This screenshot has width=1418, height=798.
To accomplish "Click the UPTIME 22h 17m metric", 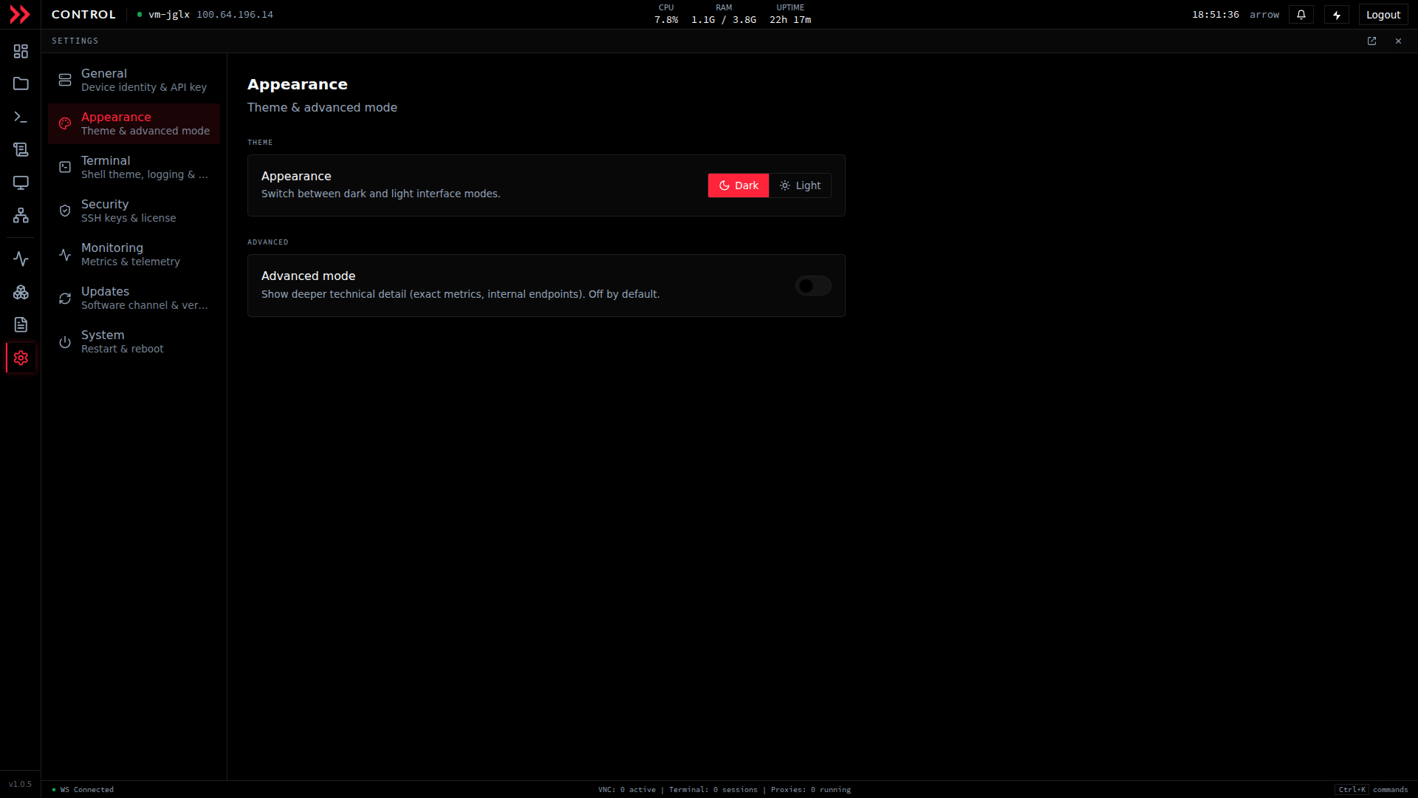I will coord(790,14).
